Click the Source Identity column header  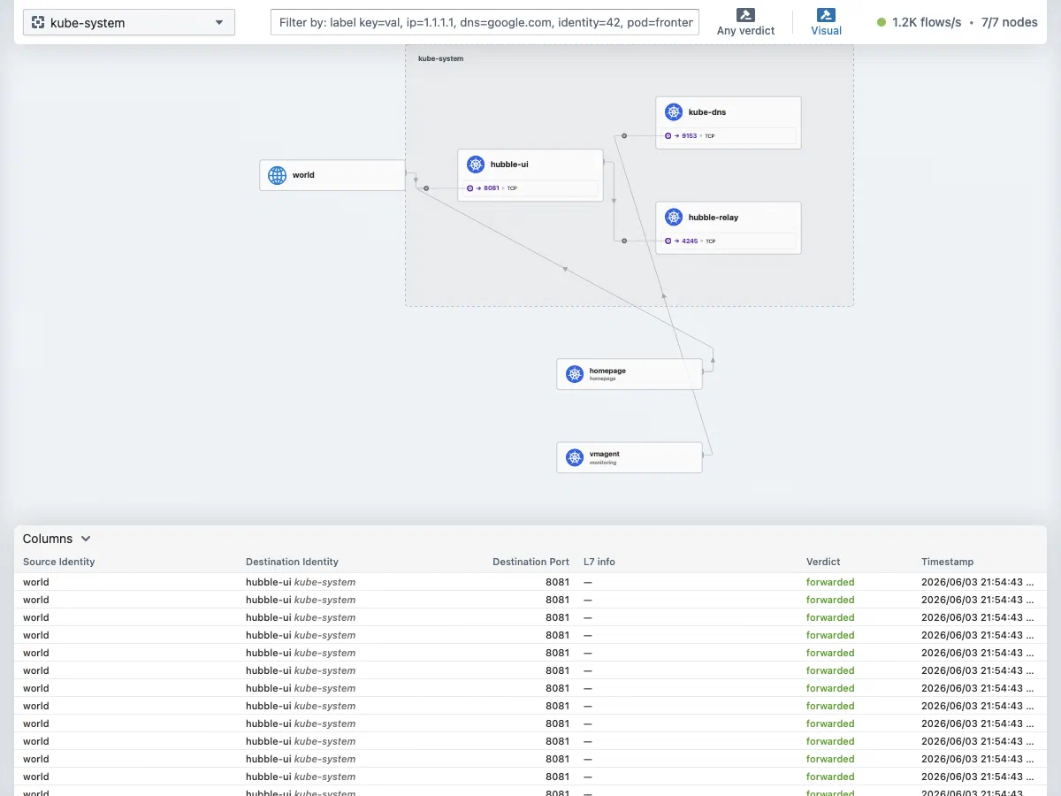coord(59,562)
